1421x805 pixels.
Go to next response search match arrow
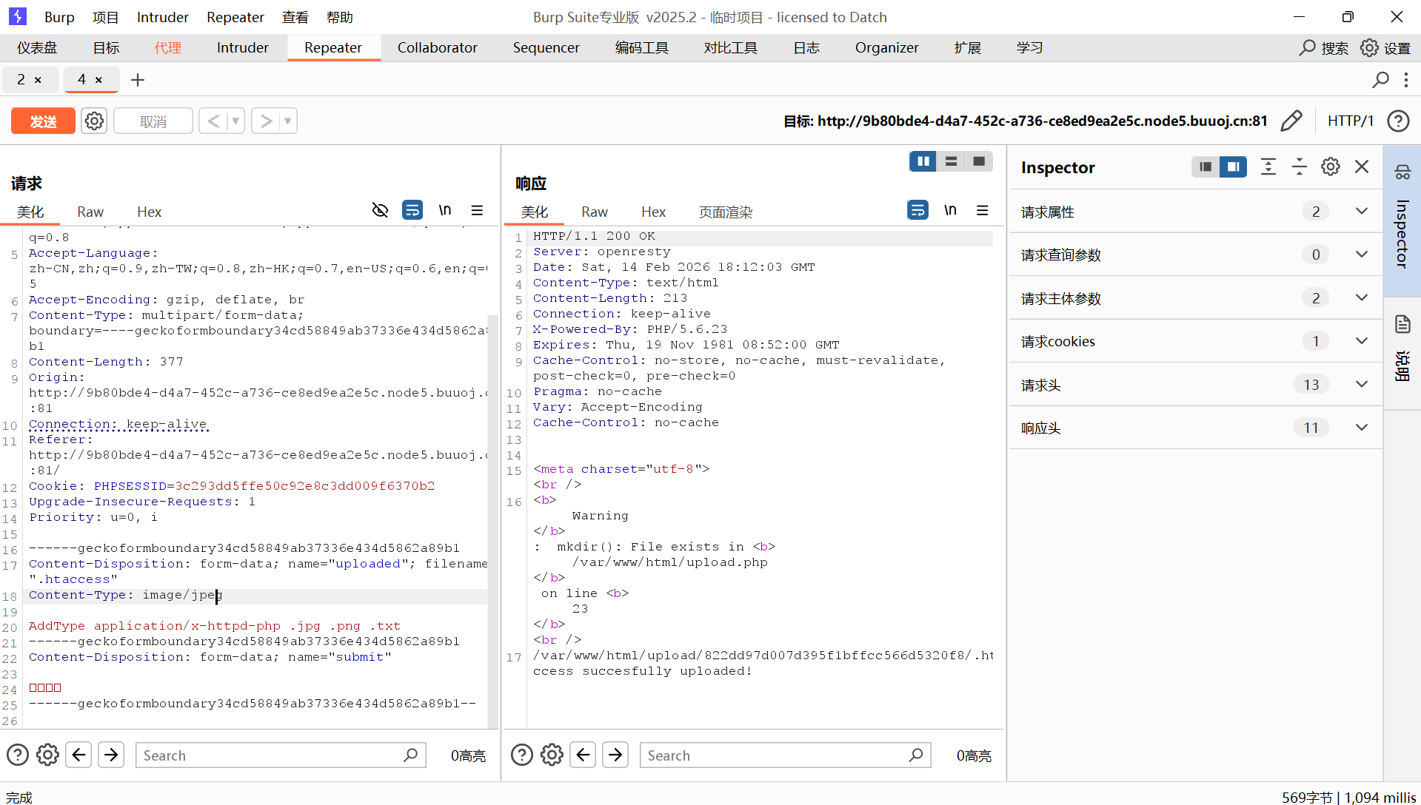(615, 755)
